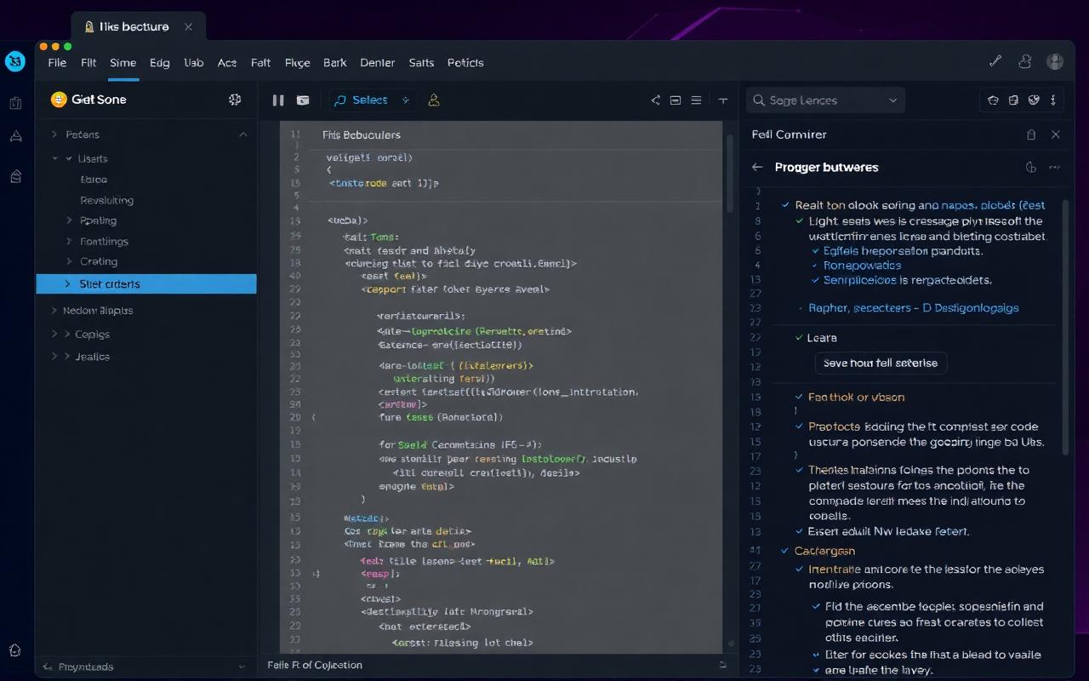
Task: Click the pause icon above the code editor
Action: pyautogui.click(x=277, y=100)
